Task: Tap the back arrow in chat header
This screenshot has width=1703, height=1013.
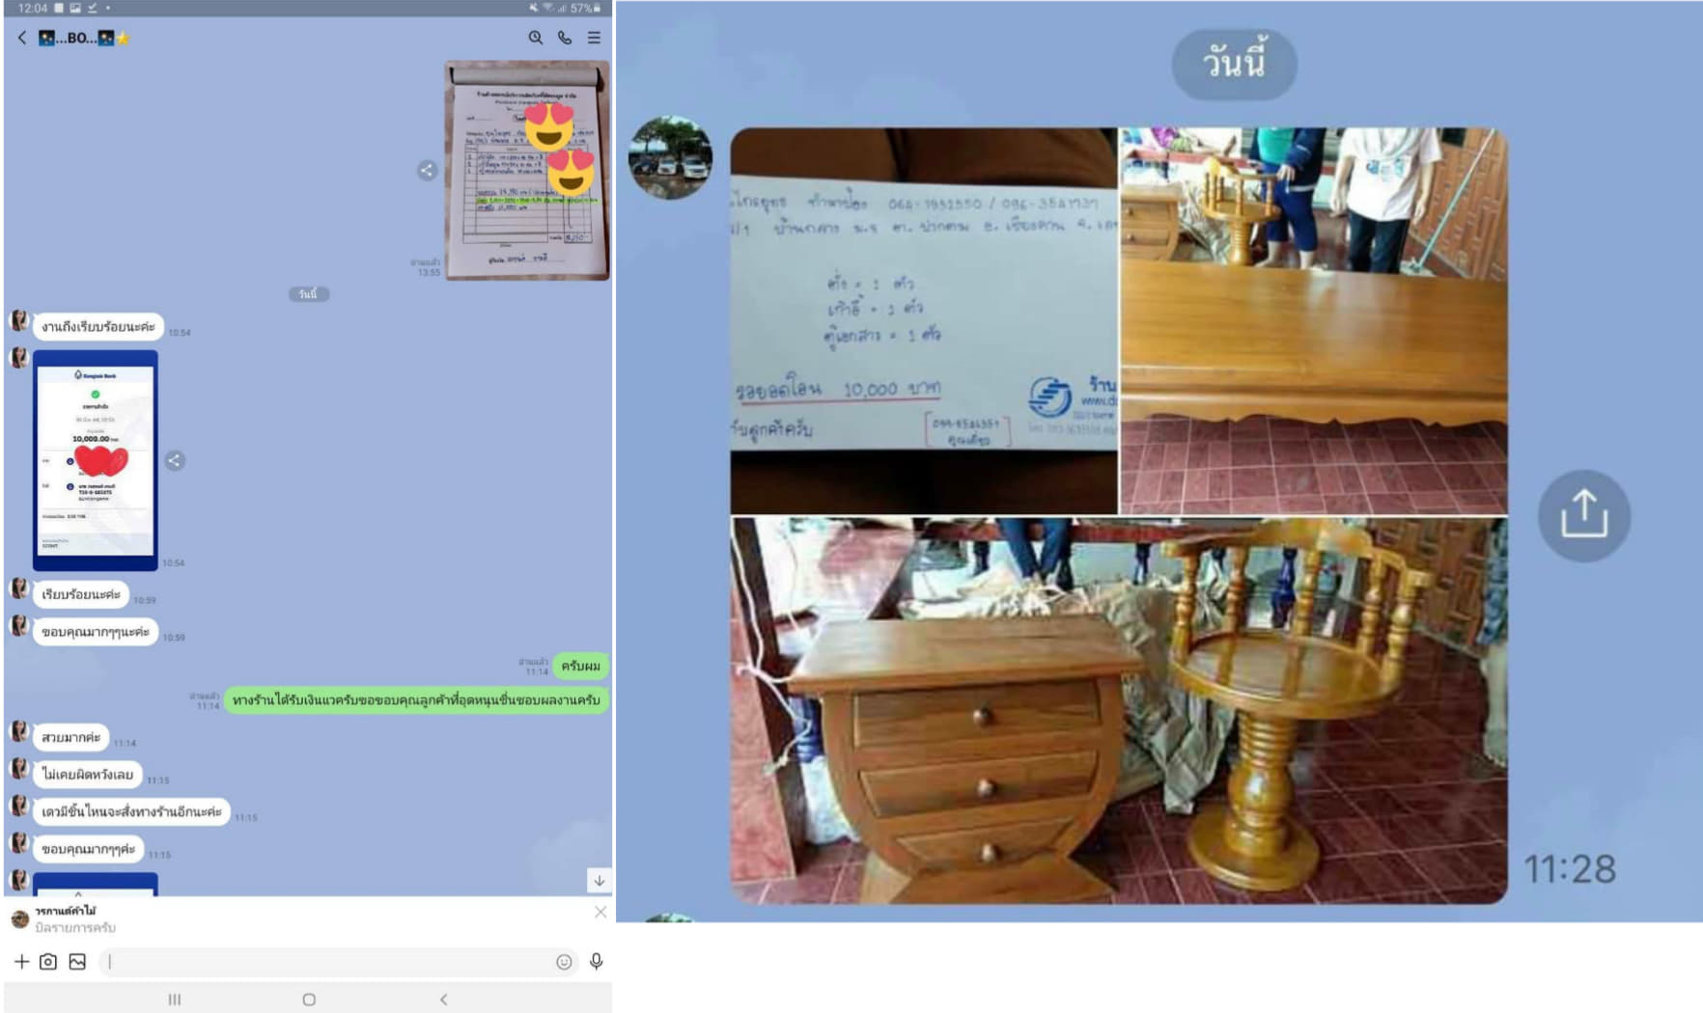Action: [x=22, y=38]
